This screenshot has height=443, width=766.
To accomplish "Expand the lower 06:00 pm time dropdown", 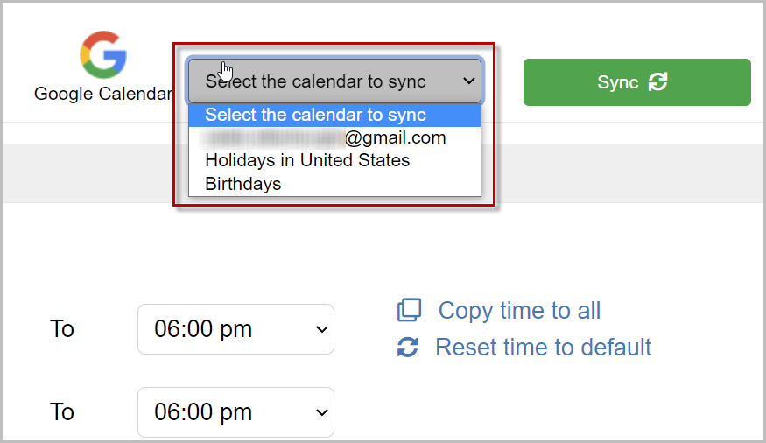I will [x=236, y=412].
